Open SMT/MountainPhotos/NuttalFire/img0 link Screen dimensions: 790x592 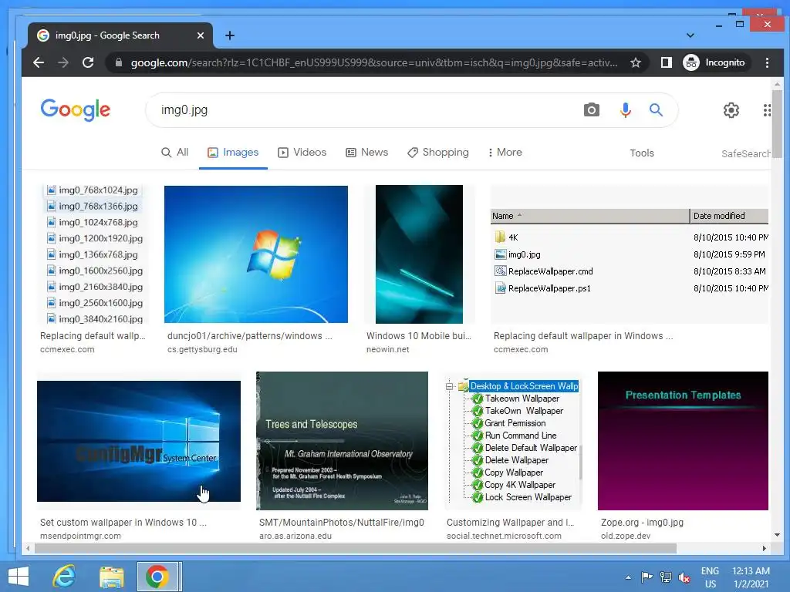(x=342, y=523)
